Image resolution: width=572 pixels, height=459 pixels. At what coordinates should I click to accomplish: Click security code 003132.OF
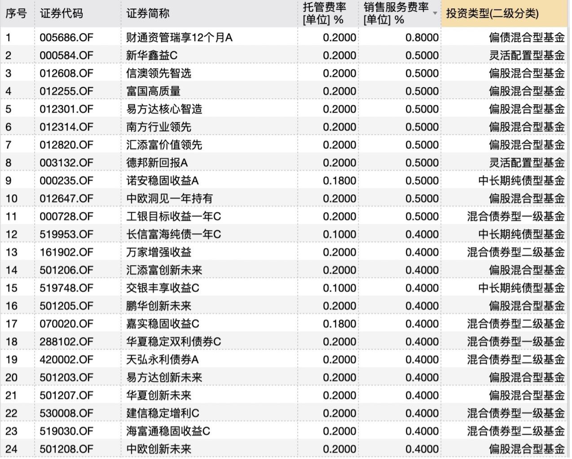tap(66, 163)
